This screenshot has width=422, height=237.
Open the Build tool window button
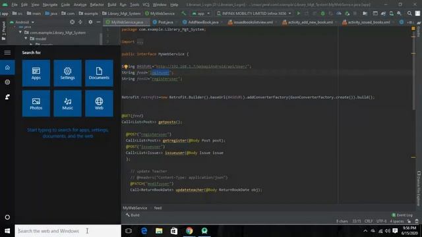[133, 215]
